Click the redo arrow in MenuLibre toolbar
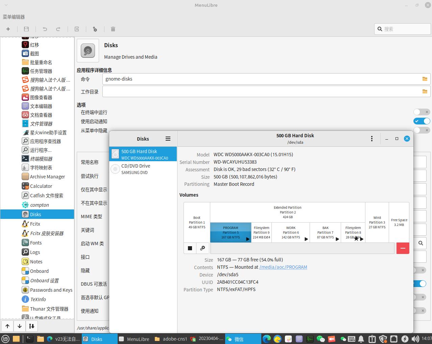Image resolution: width=432 pixels, height=344 pixels. (58, 29)
